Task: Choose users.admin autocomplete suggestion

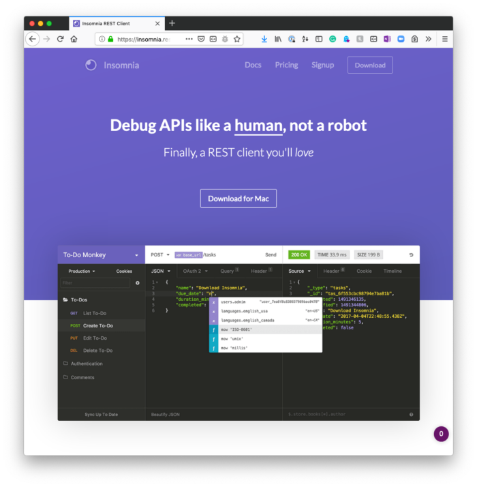Action: (266, 302)
